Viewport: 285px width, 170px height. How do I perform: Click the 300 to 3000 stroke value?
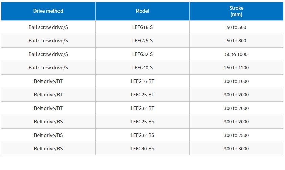click(x=236, y=149)
